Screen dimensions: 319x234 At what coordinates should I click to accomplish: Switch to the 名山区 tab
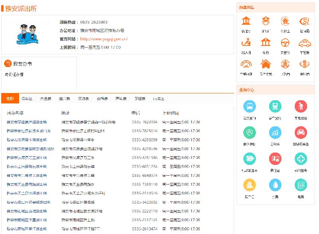click(27, 99)
